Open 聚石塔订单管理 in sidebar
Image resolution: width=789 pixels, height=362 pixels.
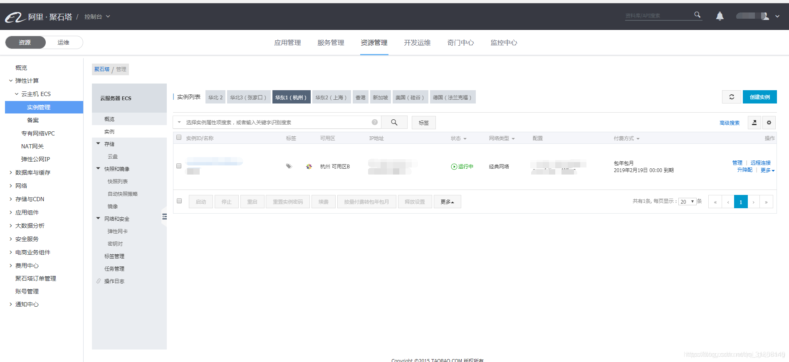coord(36,278)
